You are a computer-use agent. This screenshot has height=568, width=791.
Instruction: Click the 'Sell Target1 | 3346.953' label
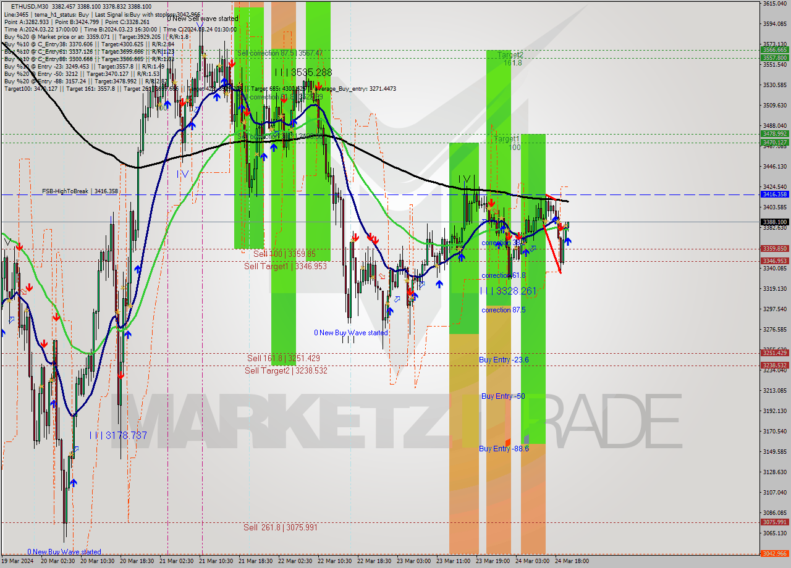click(286, 266)
